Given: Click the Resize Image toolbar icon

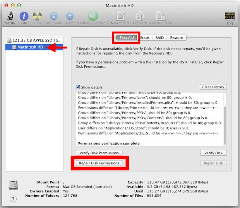Looking at the screenshot, I should 161,16.
